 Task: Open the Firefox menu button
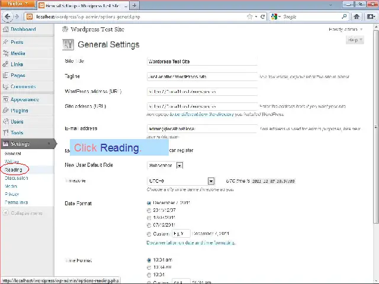(x=17, y=4)
